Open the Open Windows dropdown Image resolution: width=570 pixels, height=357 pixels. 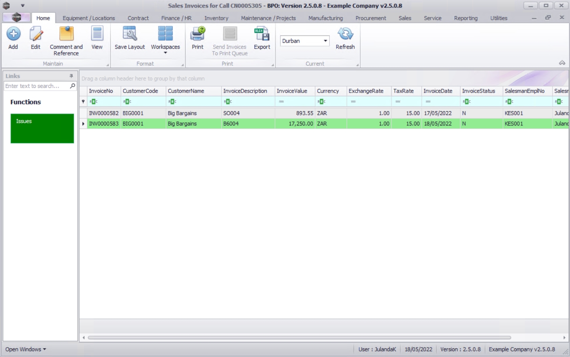26,349
